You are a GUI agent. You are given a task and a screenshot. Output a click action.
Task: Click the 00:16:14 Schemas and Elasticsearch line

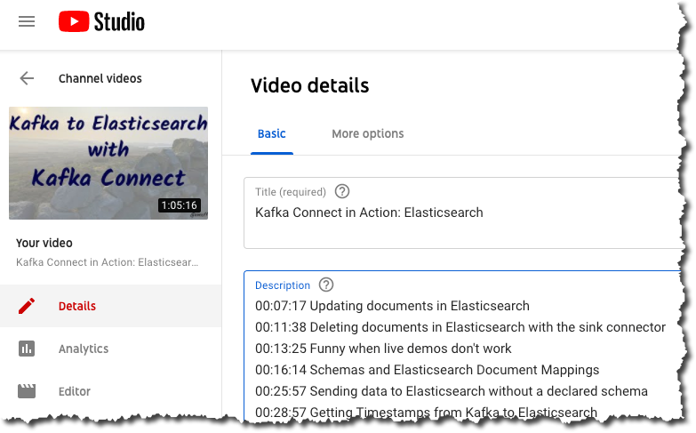coord(427,370)
